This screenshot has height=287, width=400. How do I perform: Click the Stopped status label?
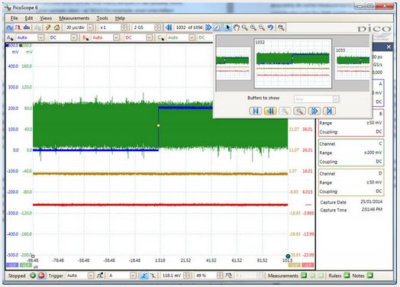pos(17,276)
